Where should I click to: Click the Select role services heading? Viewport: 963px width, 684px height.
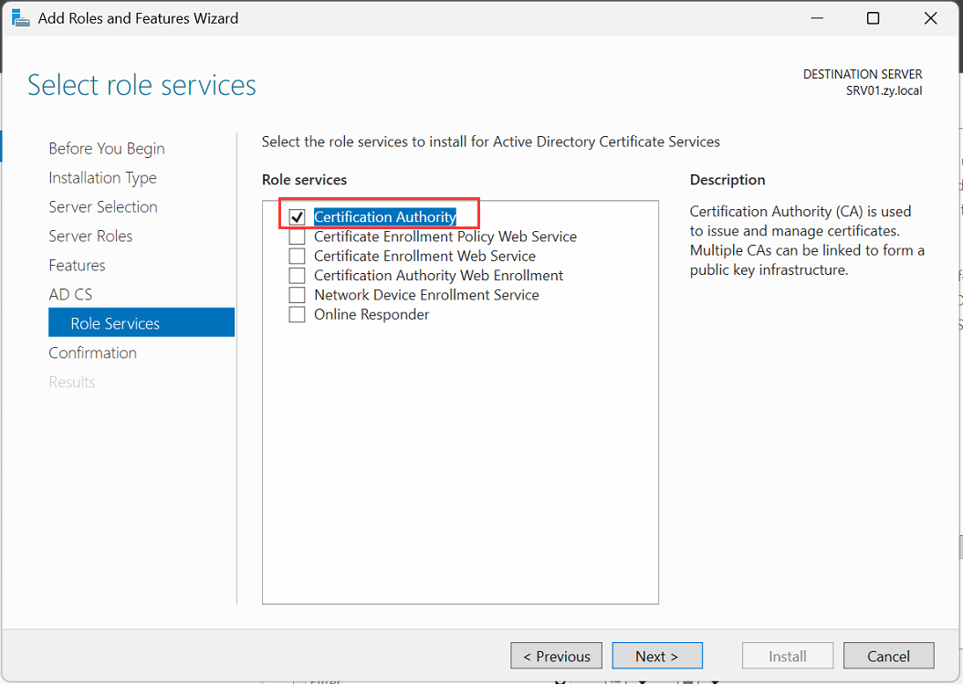(141, 85)
